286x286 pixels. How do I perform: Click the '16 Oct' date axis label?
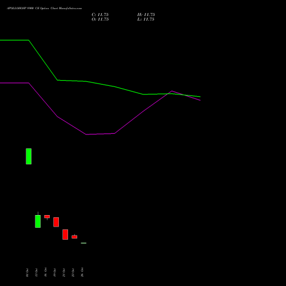pos(45,272)
